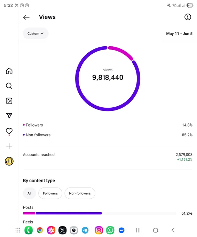The image size is (197, 237).
Task: Tap the Views donut chart
Action: click(x=108, y=79)
